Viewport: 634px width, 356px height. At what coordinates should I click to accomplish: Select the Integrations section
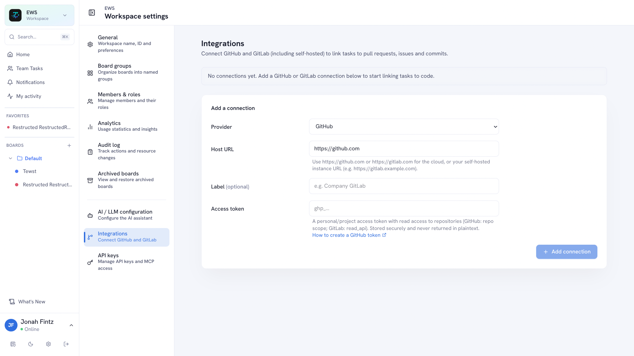pos(127,237)
